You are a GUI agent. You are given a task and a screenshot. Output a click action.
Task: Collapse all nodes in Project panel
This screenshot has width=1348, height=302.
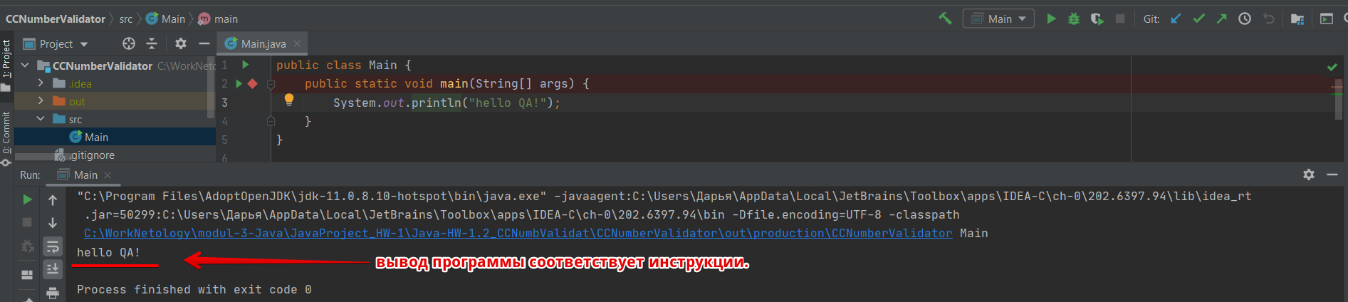click(152, 43)
